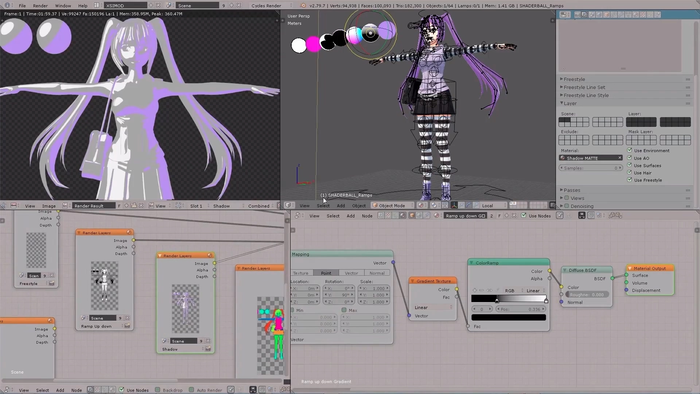The image size is (700, 394).
Task: Select object shader type cube icon
Action: coord(412,215)
